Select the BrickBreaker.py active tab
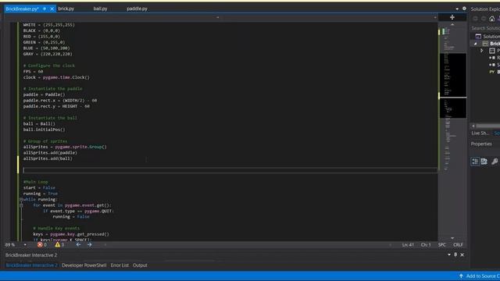The width and height of the screenshot is (500, 281). coord(22,9)
